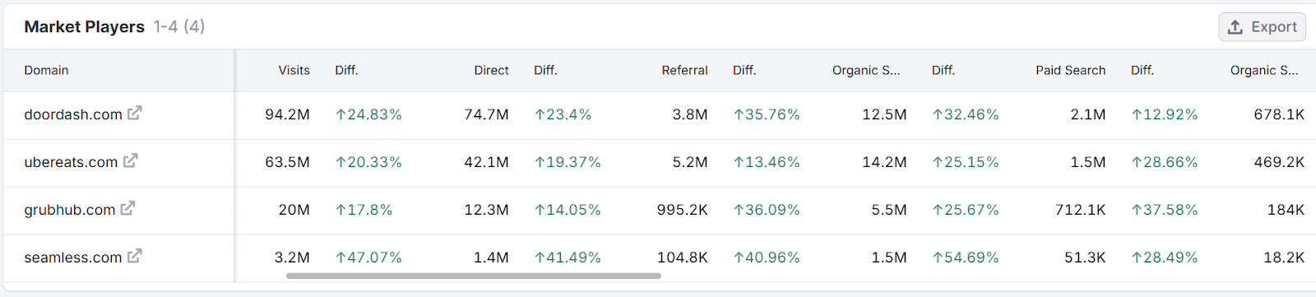Sort by Paid Search column header

pos(1070,71)
